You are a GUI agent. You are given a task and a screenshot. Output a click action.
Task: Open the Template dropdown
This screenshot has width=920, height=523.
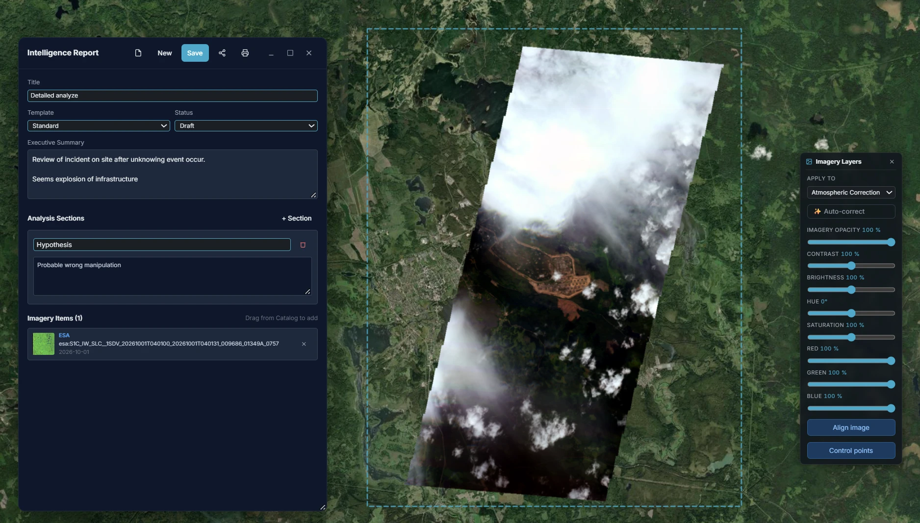[99, 126]
